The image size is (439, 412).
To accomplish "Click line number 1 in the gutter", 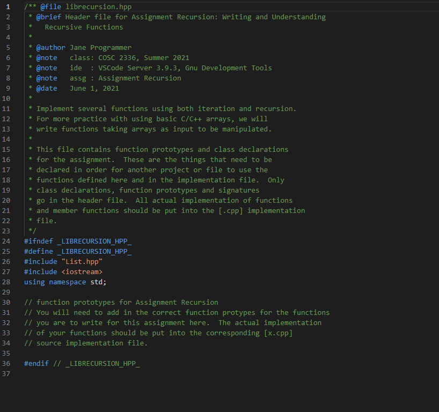I will (8, 6).
